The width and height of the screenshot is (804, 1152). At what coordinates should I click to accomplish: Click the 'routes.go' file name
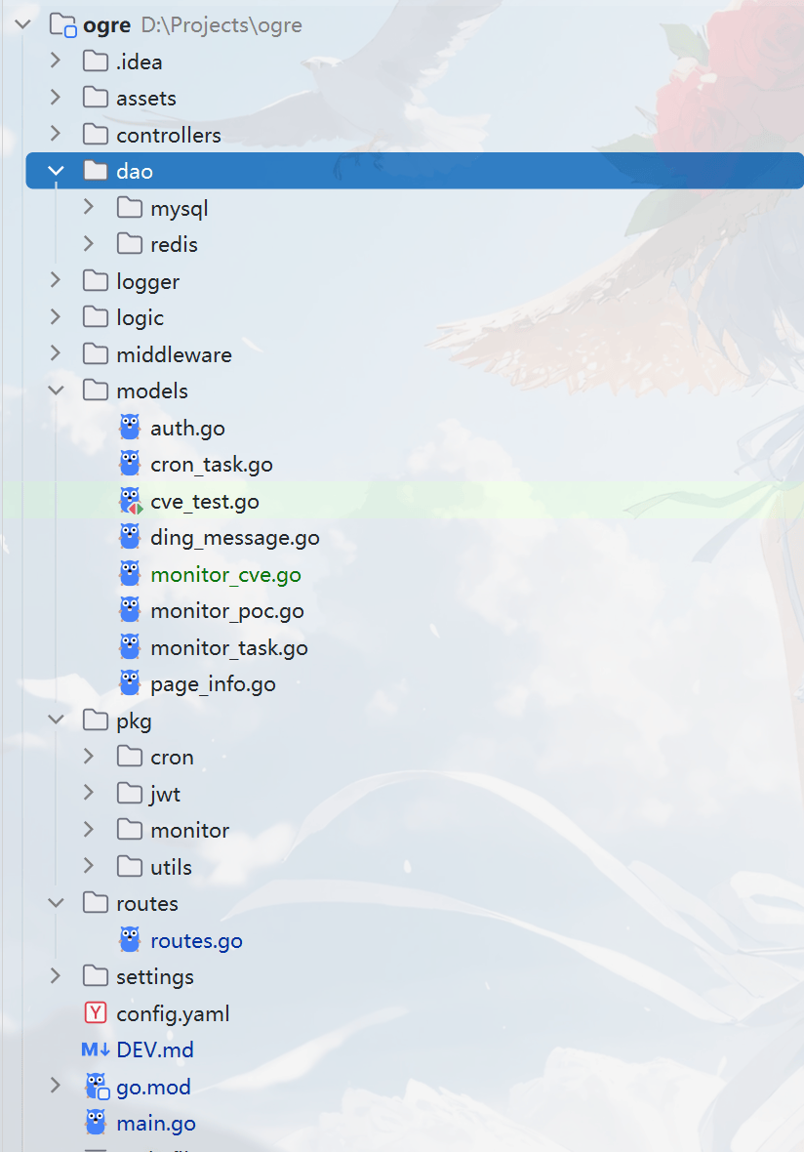196,941
